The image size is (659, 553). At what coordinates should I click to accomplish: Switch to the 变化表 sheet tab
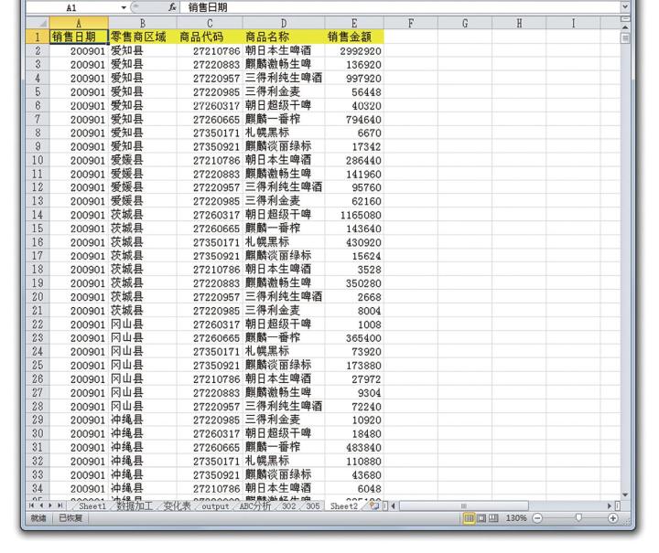(x=177, y=506)
